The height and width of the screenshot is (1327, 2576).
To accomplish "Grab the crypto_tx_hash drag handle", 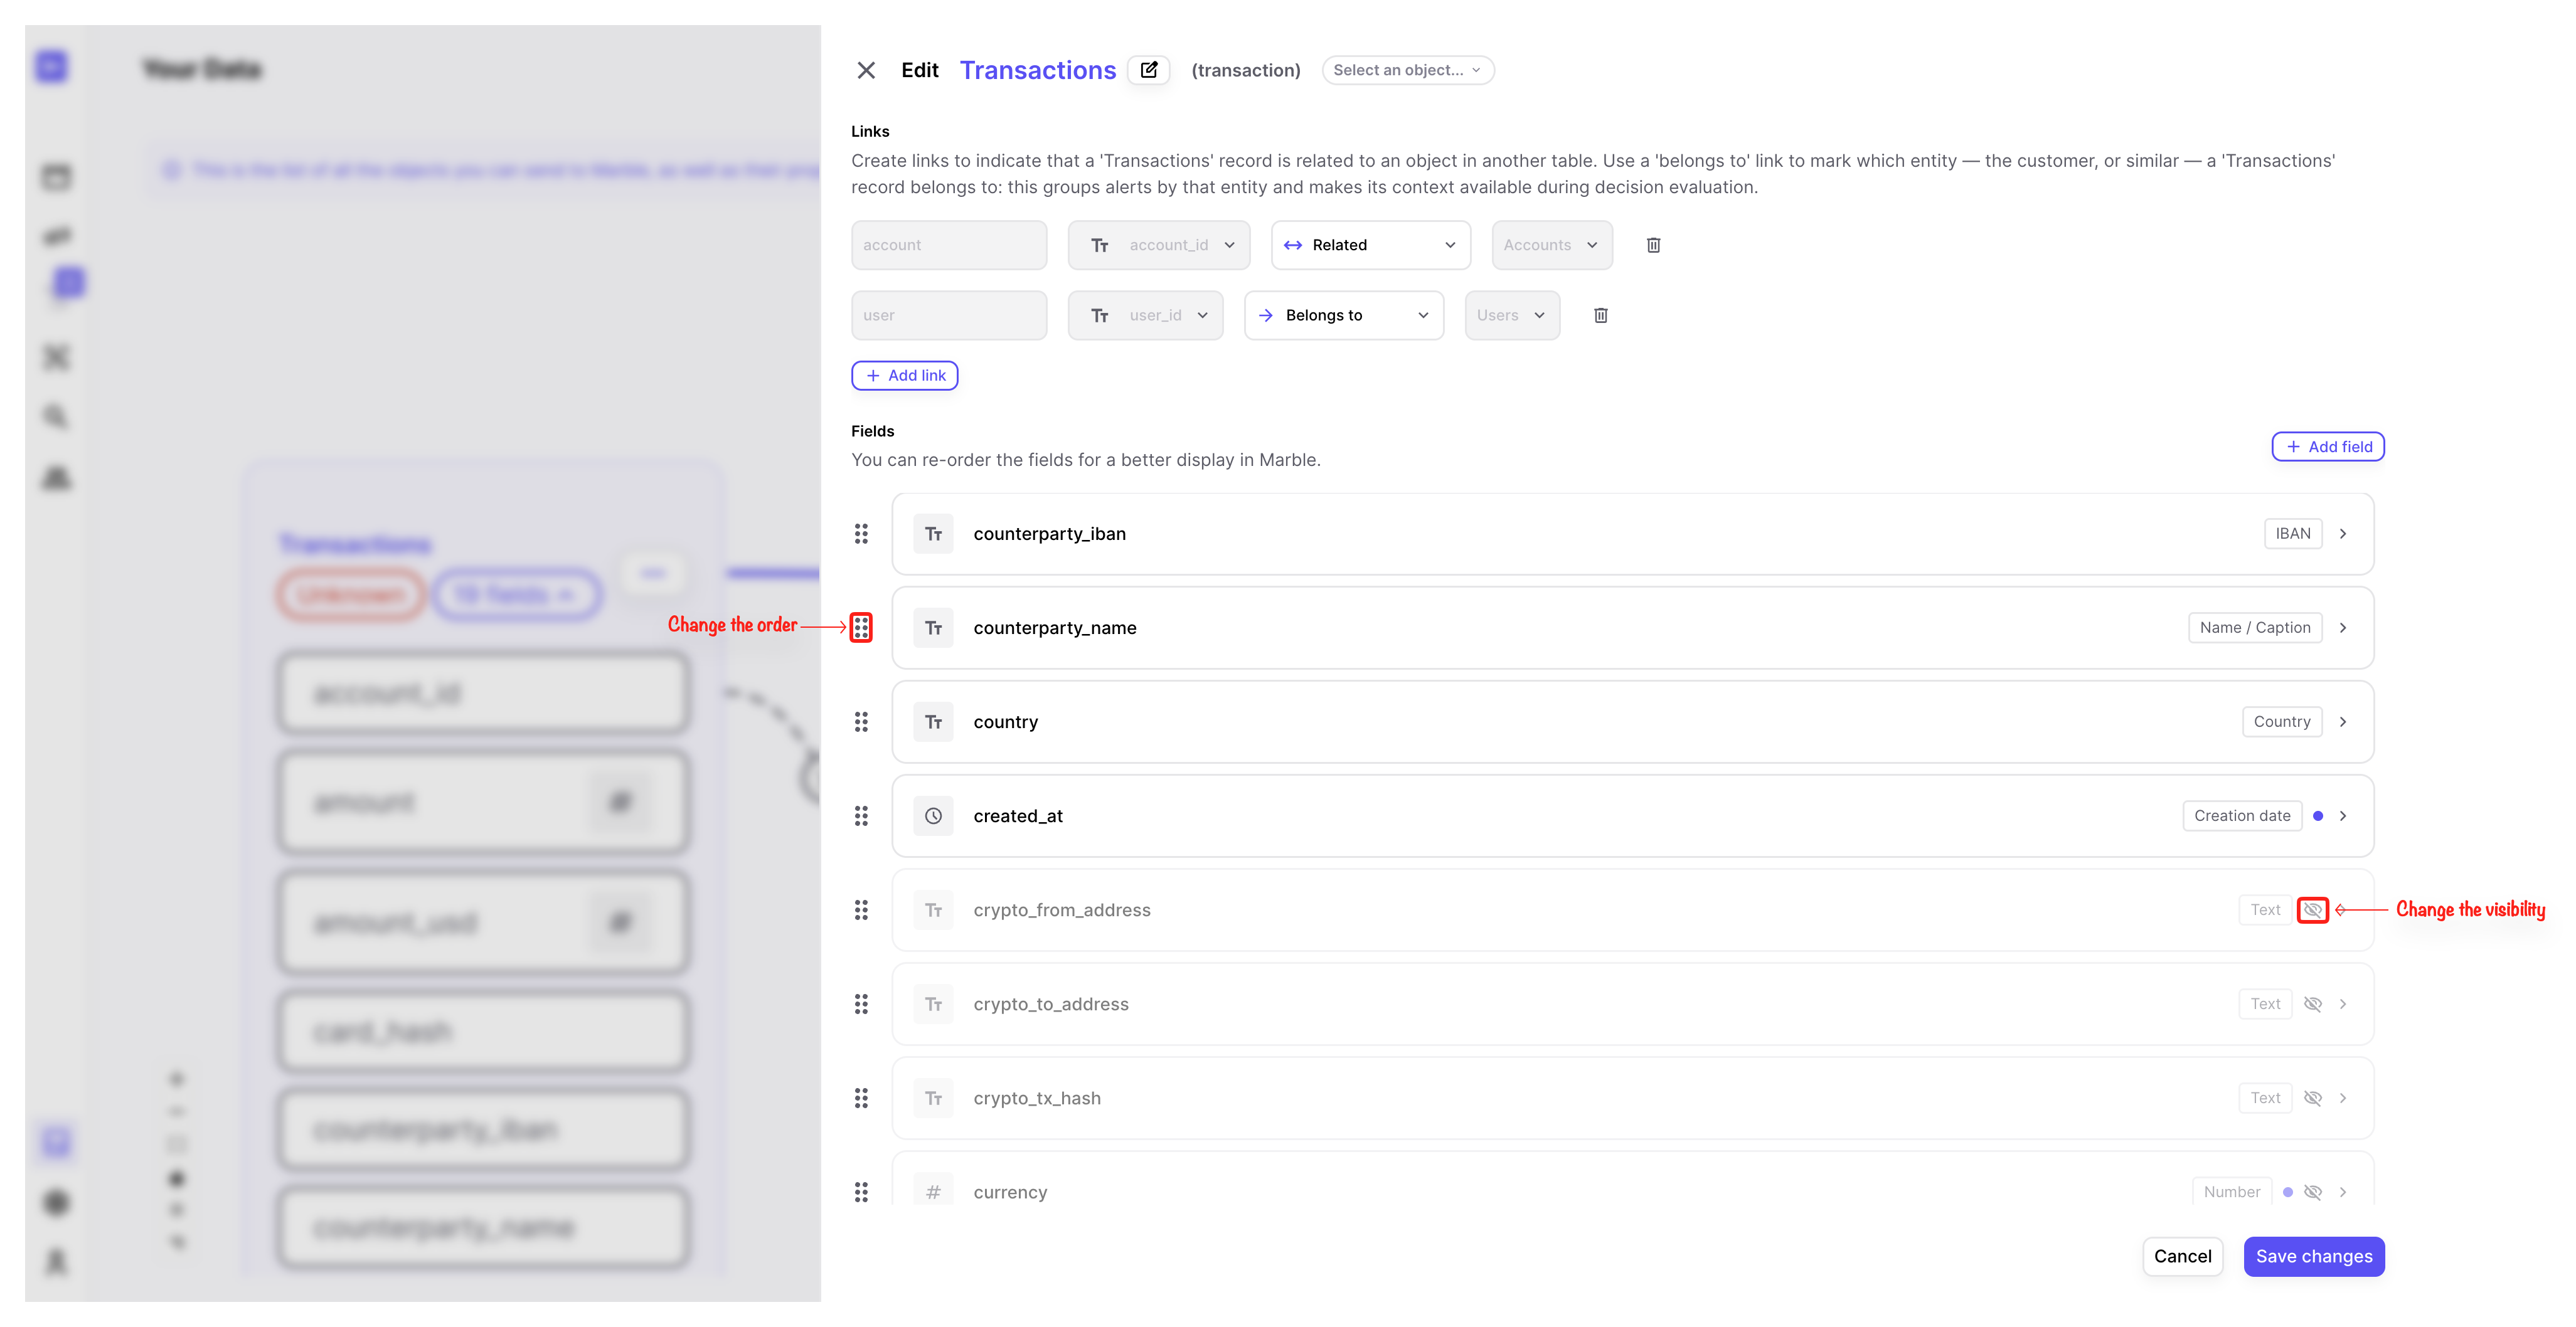I will pos(861,1098).
